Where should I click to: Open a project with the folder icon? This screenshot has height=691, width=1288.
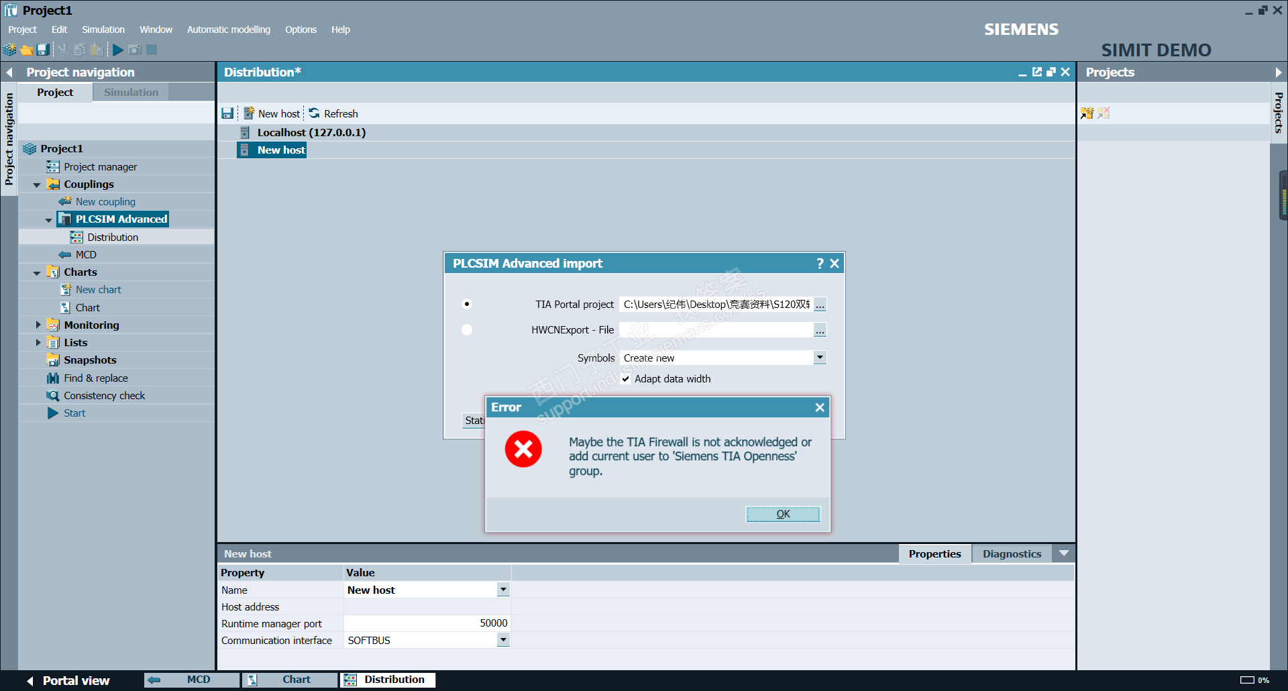point(27,50)
